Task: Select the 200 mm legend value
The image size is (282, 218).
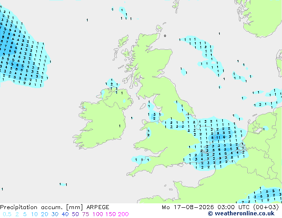Action: pos(123,214)
